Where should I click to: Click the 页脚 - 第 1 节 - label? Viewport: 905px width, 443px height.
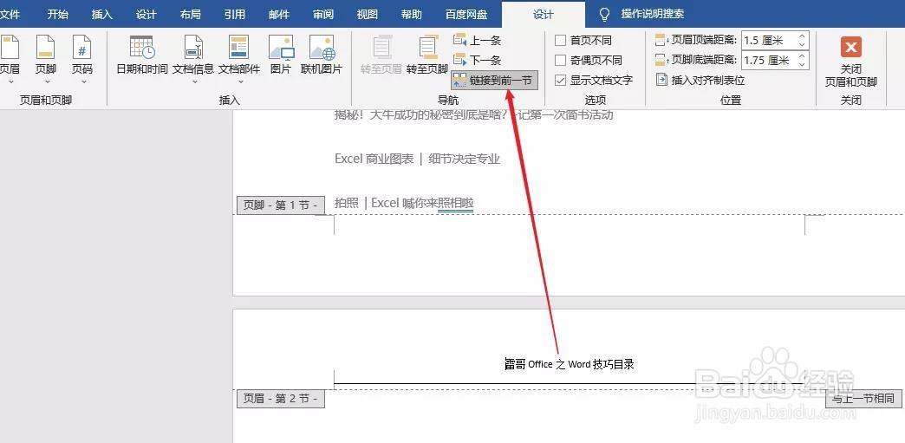281,205
